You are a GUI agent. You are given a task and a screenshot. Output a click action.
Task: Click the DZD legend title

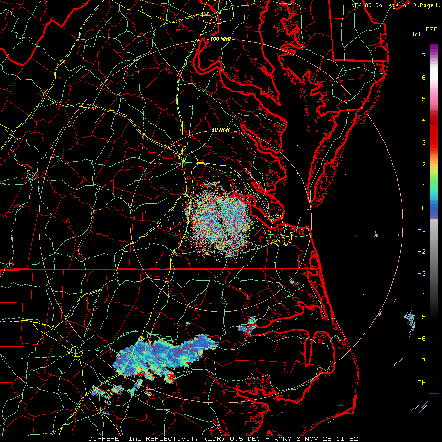click(x=432, y=29)
